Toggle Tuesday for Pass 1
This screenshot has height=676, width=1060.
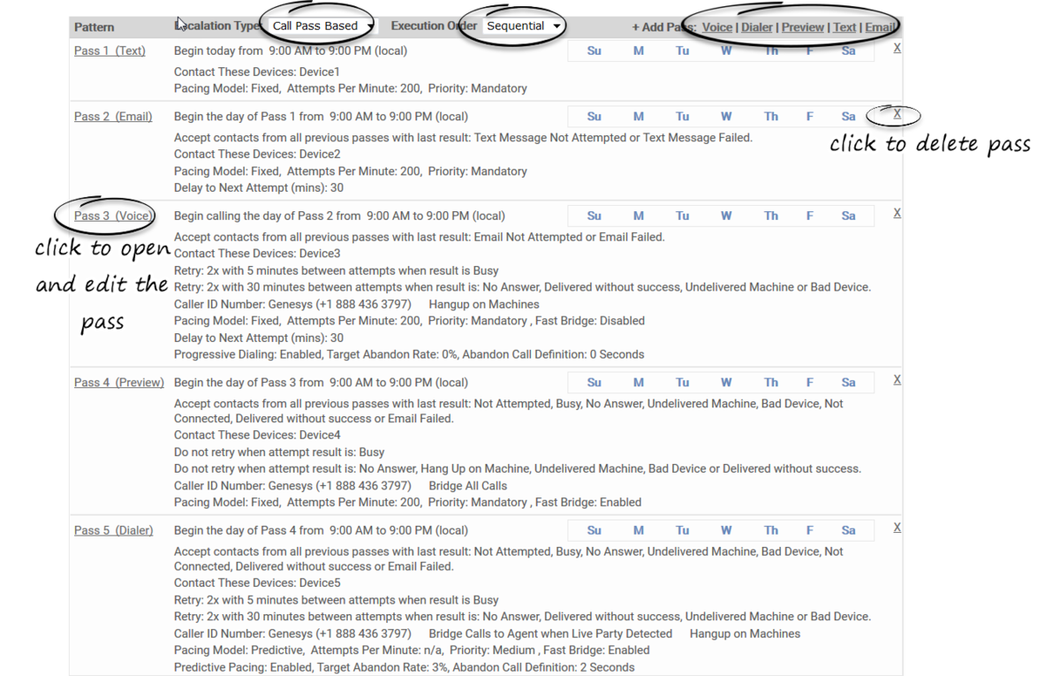[682, 51]
